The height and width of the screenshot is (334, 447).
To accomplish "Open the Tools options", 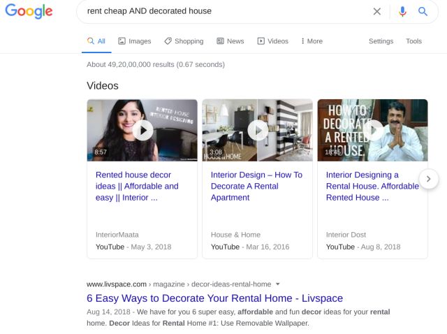I will pyautogui.click(x=413, y=41).
